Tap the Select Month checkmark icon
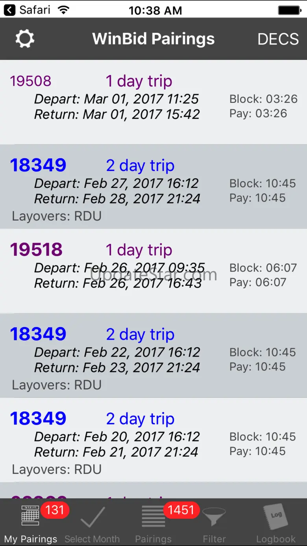 [93, 517]
